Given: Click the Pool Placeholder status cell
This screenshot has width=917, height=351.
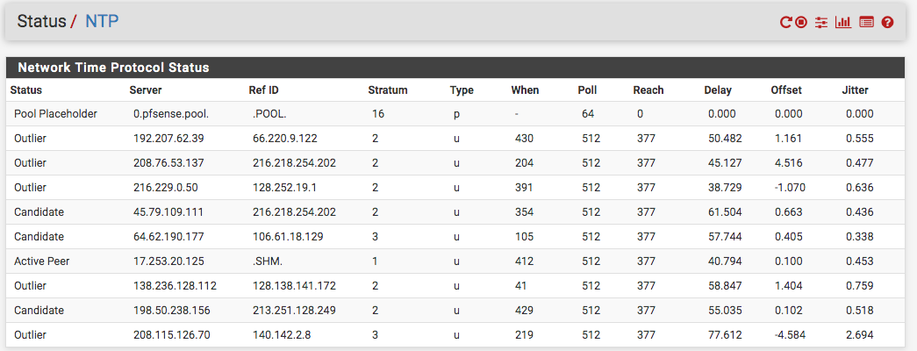Looking at the screenshot, I should 55,114.
